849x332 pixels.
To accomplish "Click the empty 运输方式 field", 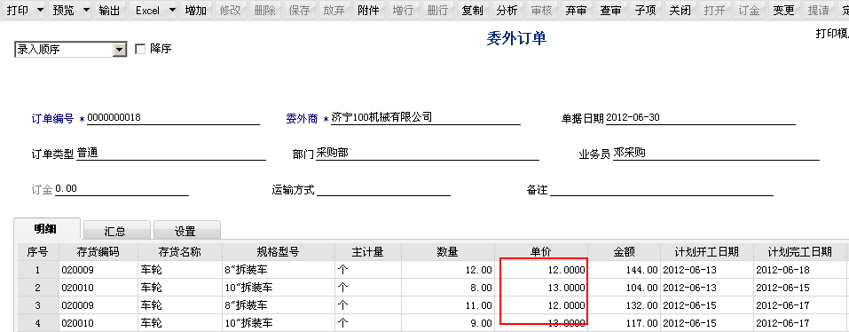I will click(x=383, y=190).
